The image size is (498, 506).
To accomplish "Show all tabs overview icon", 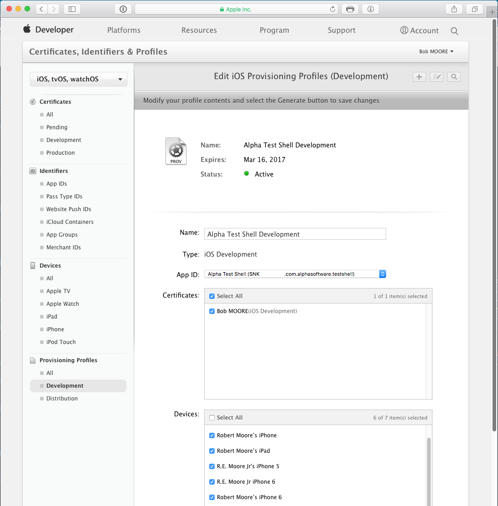I will point(474,9).
